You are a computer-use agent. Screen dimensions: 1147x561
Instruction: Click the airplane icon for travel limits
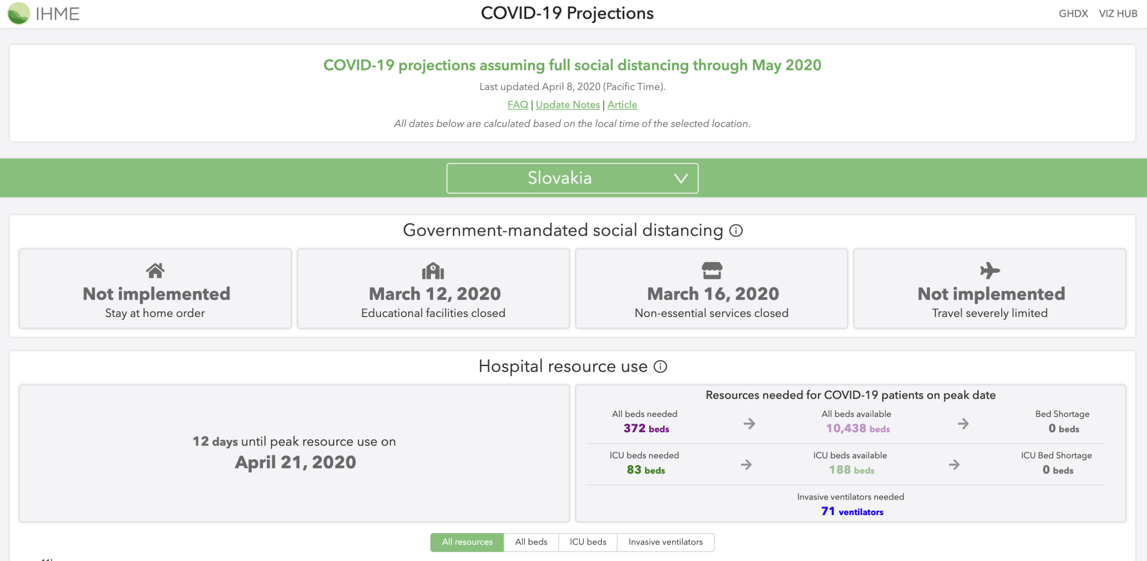[990, 271]
